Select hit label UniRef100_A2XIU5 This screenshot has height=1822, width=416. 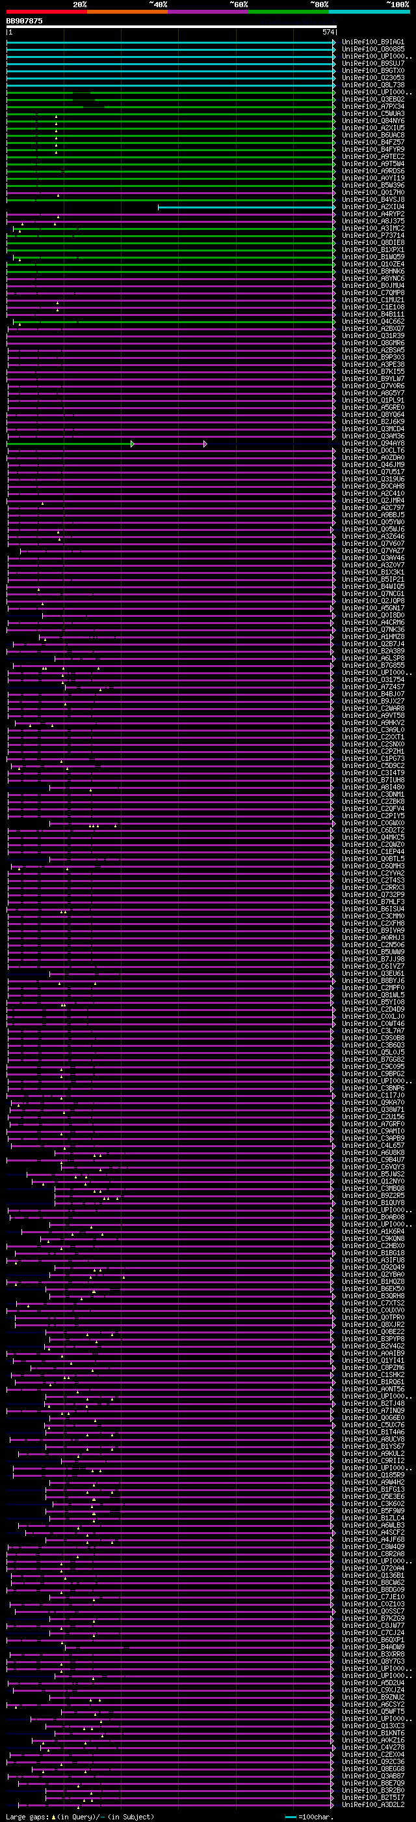(374, 128)
